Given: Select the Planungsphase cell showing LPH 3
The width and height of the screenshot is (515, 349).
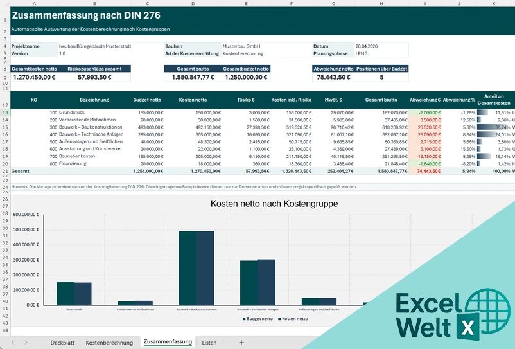Looking at the screenshot, I should click(x=380, y=53).
